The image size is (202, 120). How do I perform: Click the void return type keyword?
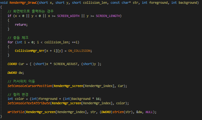tap(4, 3)
